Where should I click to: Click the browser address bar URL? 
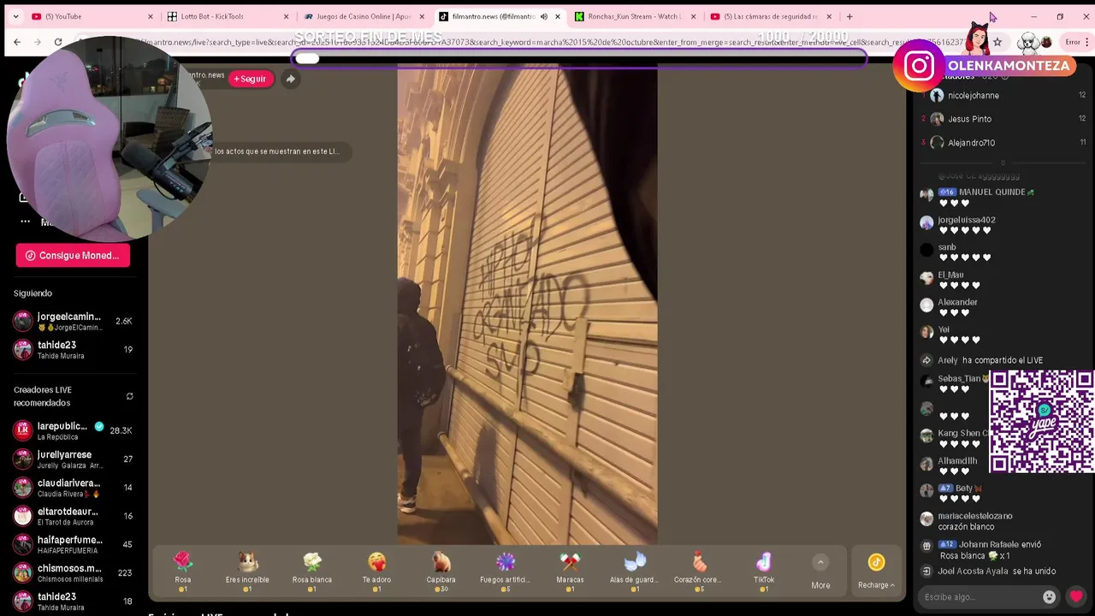[x=530, y=42]
